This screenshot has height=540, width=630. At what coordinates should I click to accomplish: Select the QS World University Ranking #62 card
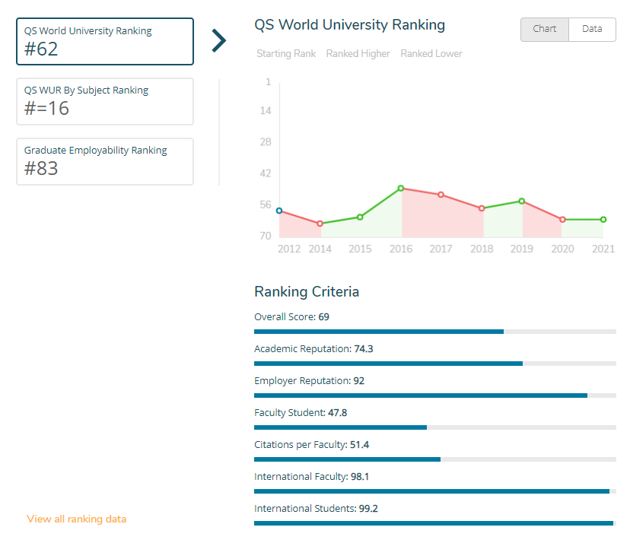point(105,41)
